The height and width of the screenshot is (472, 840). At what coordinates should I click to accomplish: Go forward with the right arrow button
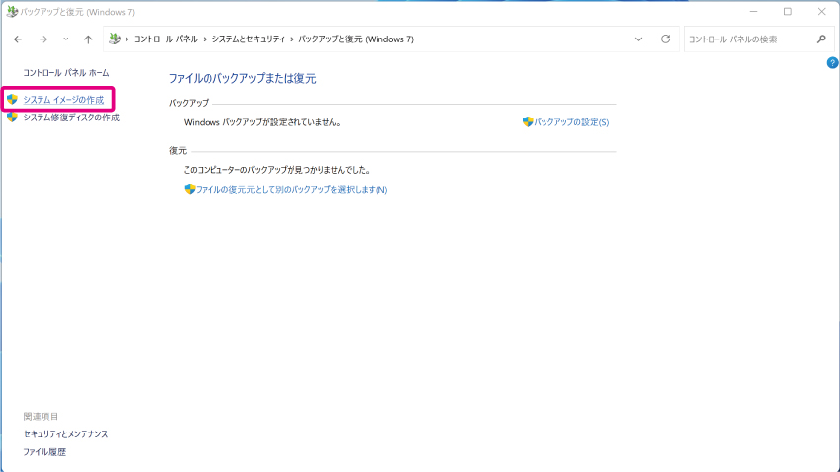[42, 39]
